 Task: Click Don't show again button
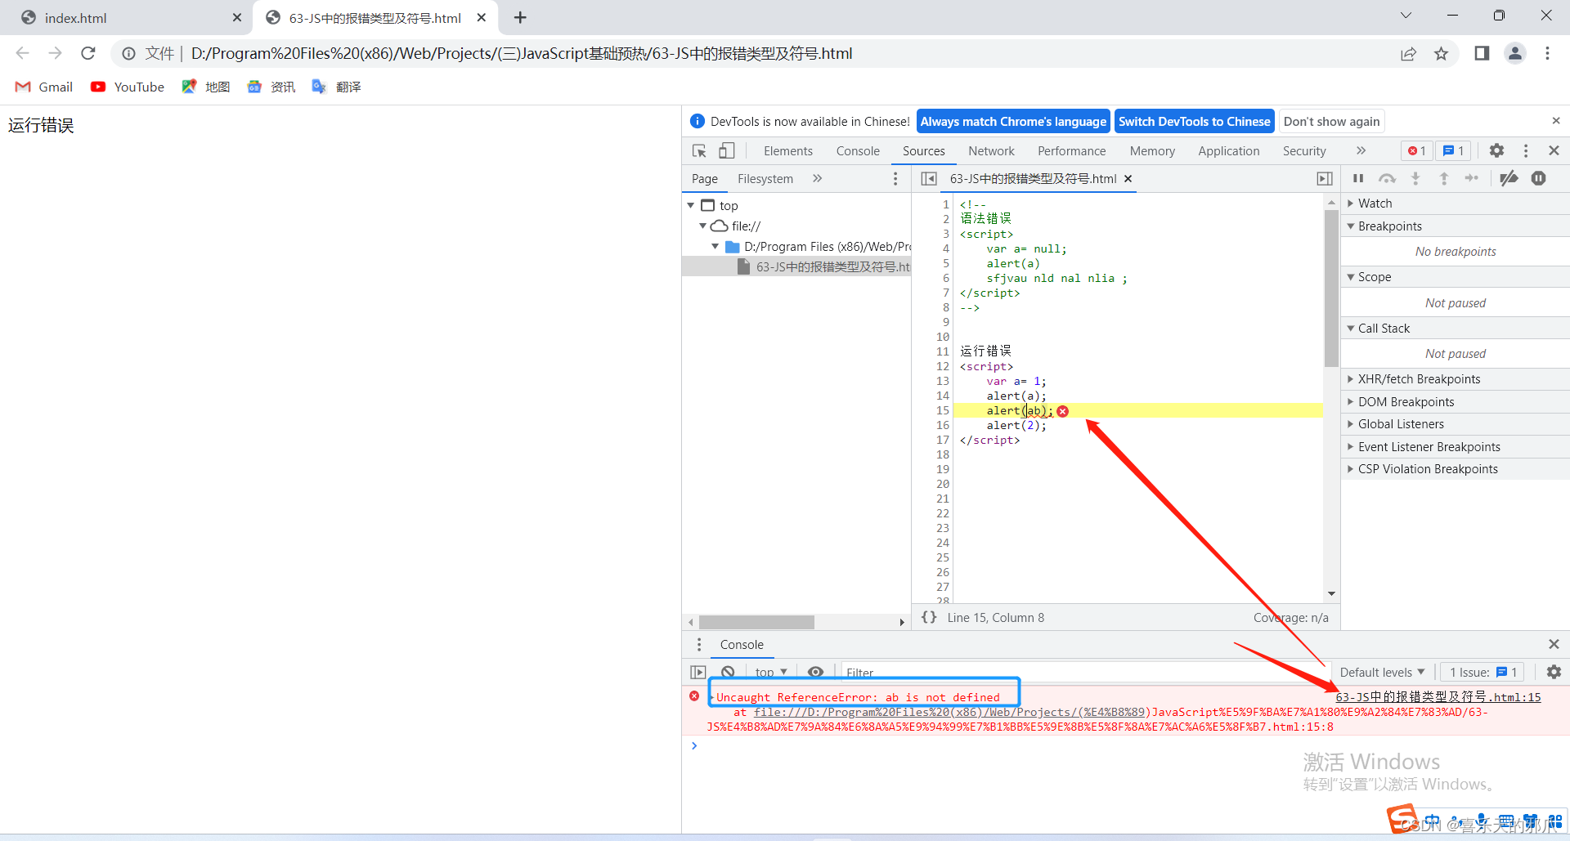(x=1331, y=122)
